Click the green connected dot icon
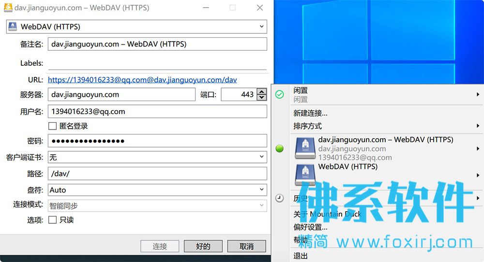 pos(280,148)
